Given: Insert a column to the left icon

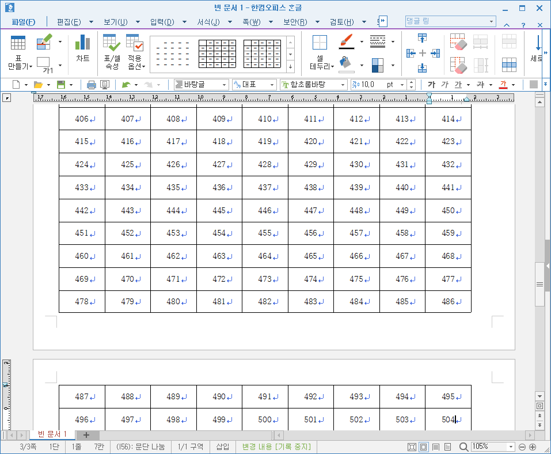Looking at the screenshot, I should 411,53.
